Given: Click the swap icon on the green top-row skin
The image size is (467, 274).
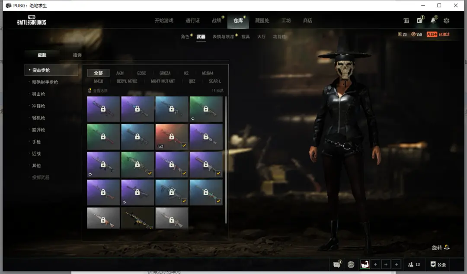Looking at the screenshot, I should pyautogui.click(x=193, y=119).
